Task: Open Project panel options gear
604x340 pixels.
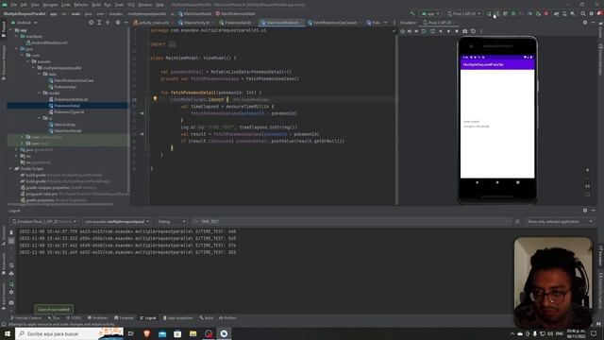Action: (118, 23)
